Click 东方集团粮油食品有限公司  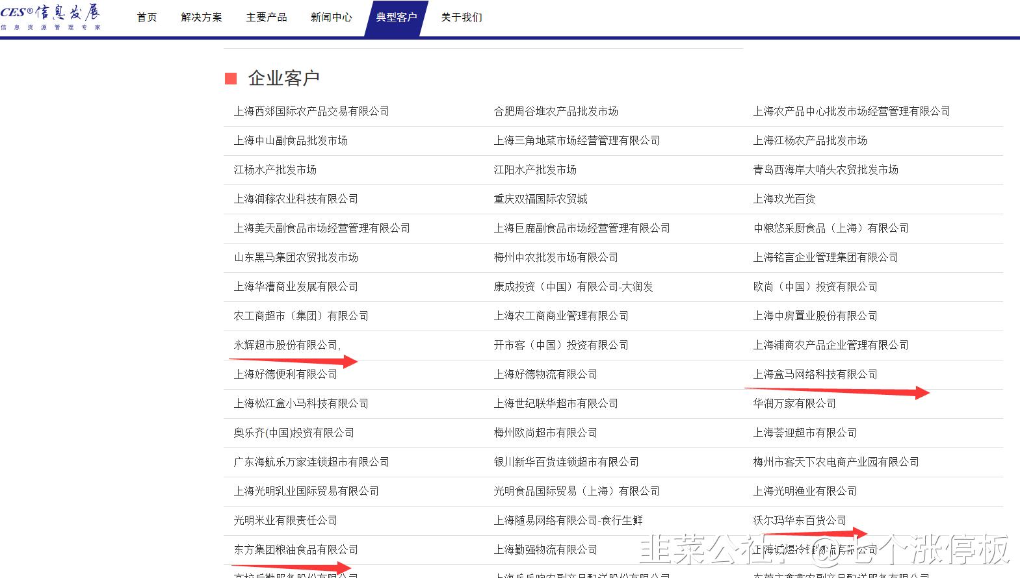(296, 550)
